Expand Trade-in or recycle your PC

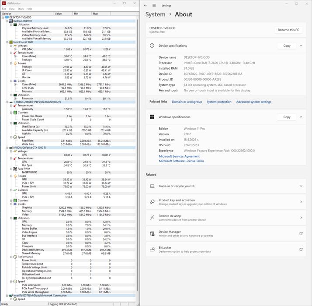pyautogui.click(x=301, y=186)
